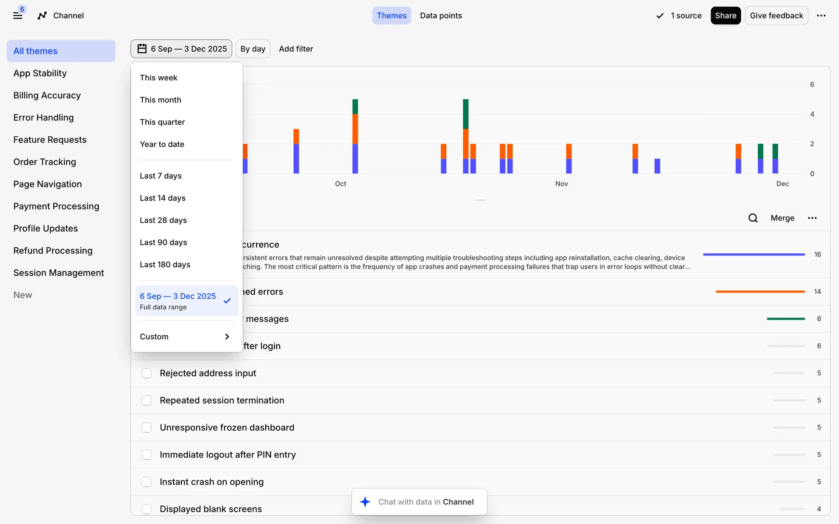This screenshot has height=524, width=839.
Task: Select This quarter menu option
Action: pos(162,122)
